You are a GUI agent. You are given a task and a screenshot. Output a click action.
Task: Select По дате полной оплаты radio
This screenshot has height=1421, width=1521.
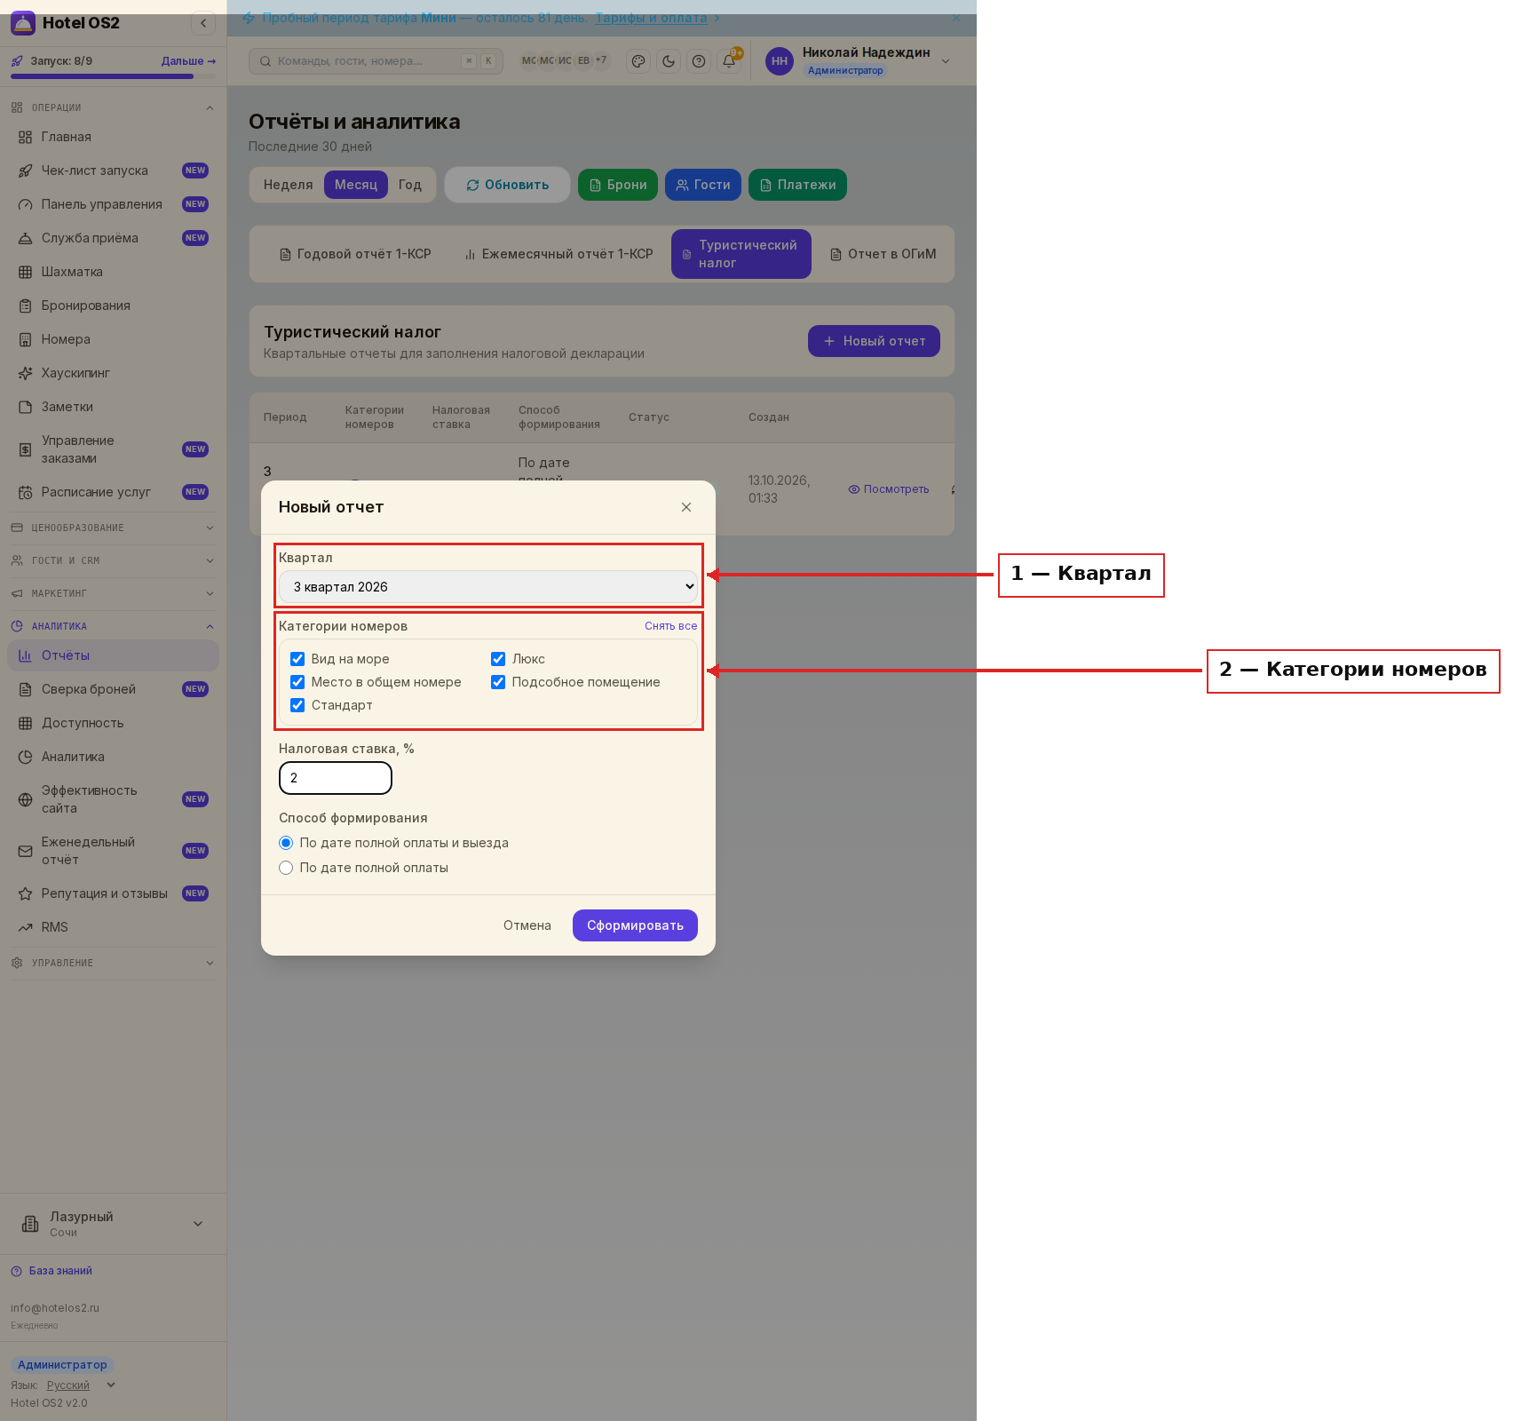286,868
